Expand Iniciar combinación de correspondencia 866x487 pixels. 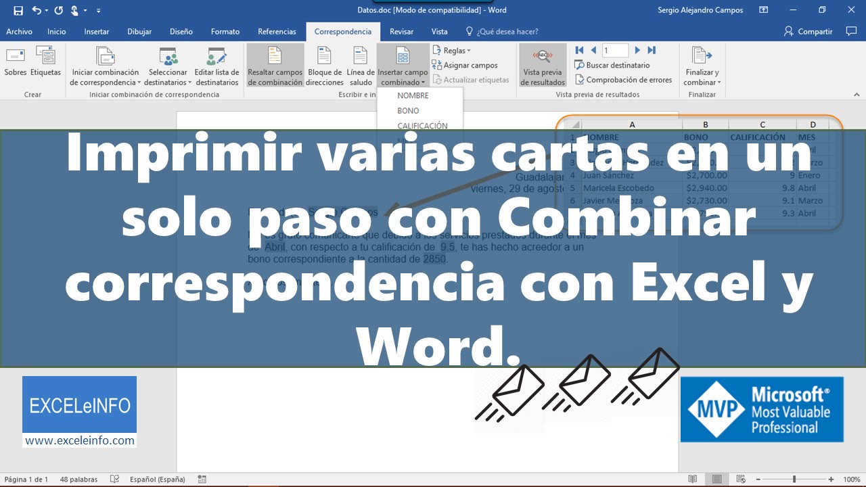[105, 66]
